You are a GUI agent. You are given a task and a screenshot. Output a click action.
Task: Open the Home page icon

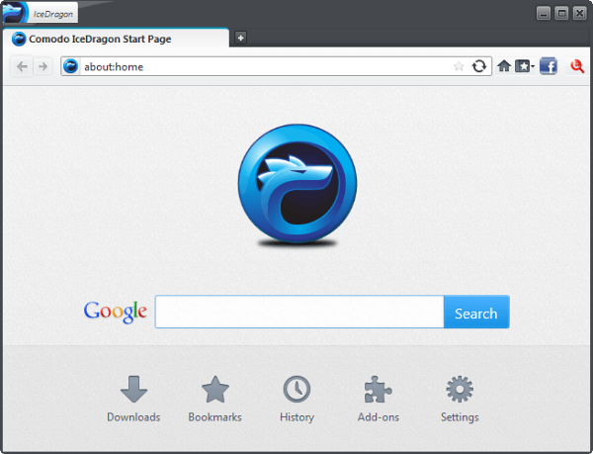click(504, 66)
